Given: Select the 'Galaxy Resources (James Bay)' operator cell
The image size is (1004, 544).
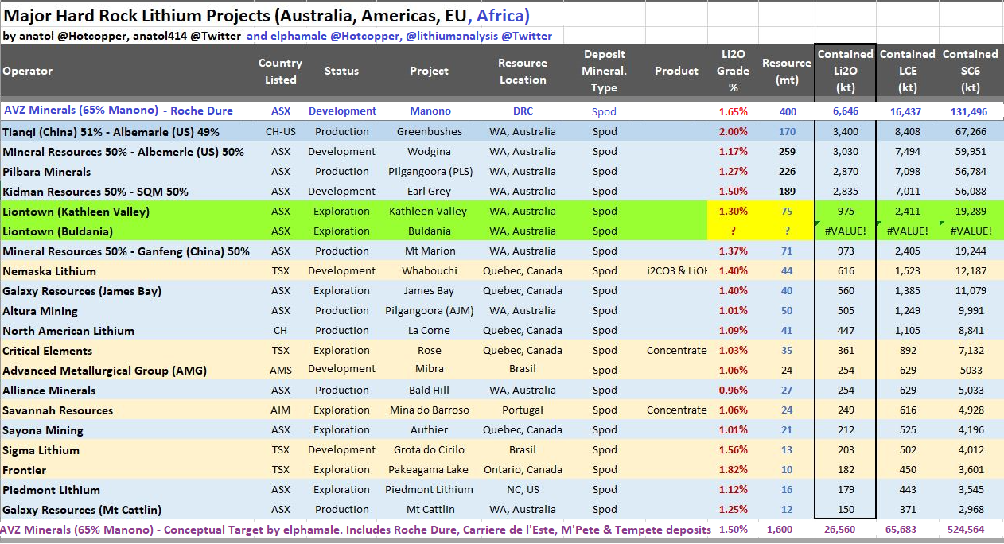Looking at the screenshot, I should tap(81, 290).
